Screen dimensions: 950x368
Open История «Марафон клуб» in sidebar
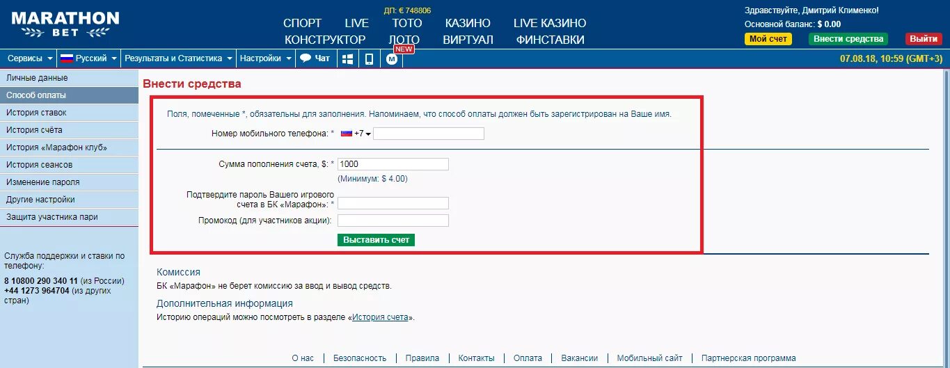click(x=69, y=147)
